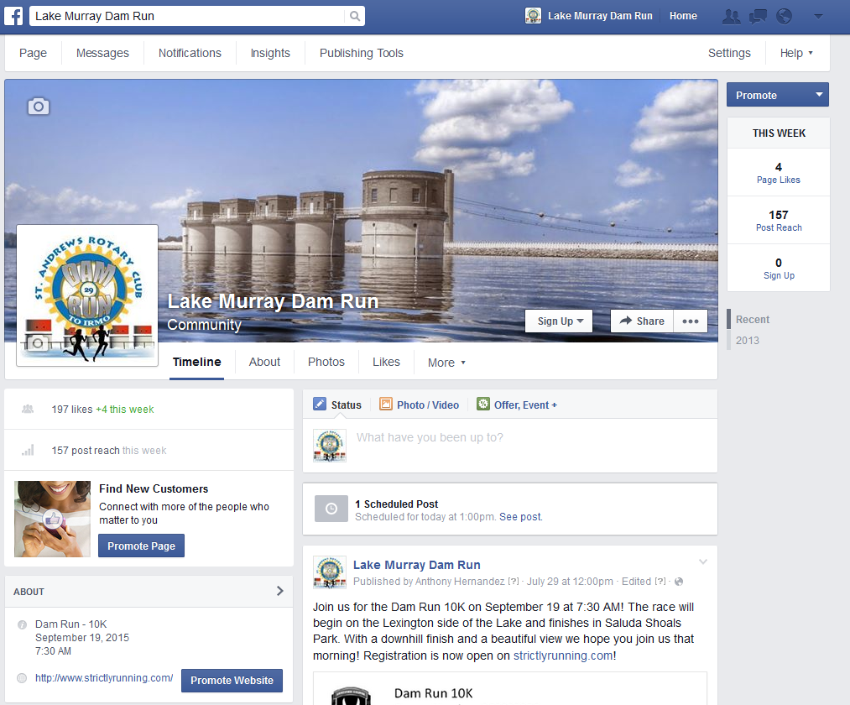
Task: Select the Timeline tab
Action: [197, 362]
